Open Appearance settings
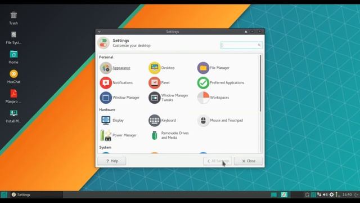 pyautogui.click(x=115, y=68)
